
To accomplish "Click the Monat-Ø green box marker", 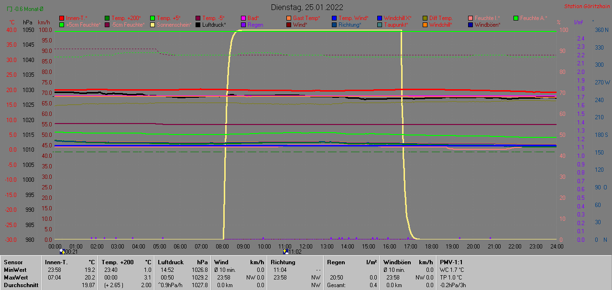I will [10, 9].
